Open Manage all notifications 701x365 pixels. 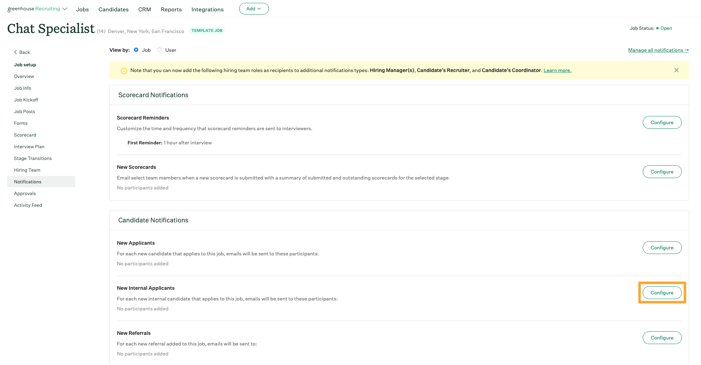coord(658,50)
